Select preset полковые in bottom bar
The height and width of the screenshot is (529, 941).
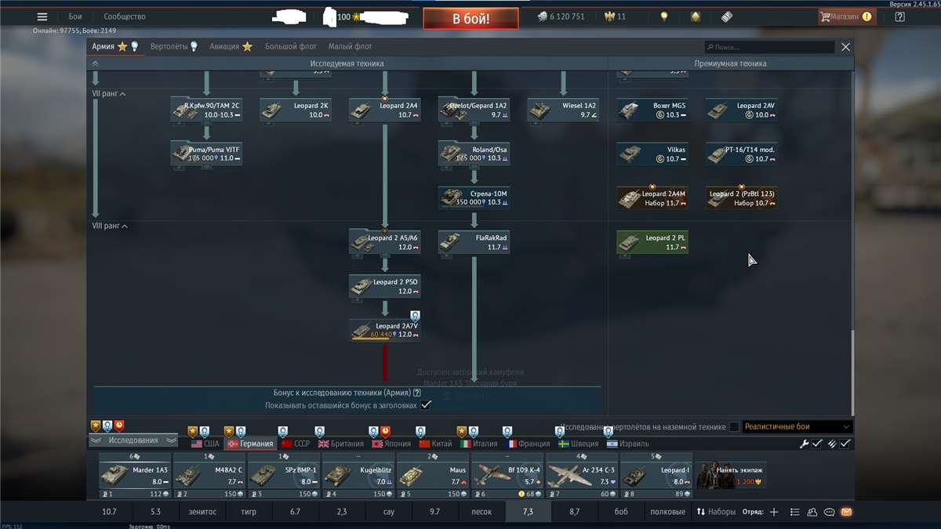(668, 512)
